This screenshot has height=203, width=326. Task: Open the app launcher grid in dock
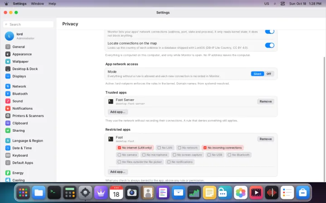pyautogui.click(x=23, y=193)
